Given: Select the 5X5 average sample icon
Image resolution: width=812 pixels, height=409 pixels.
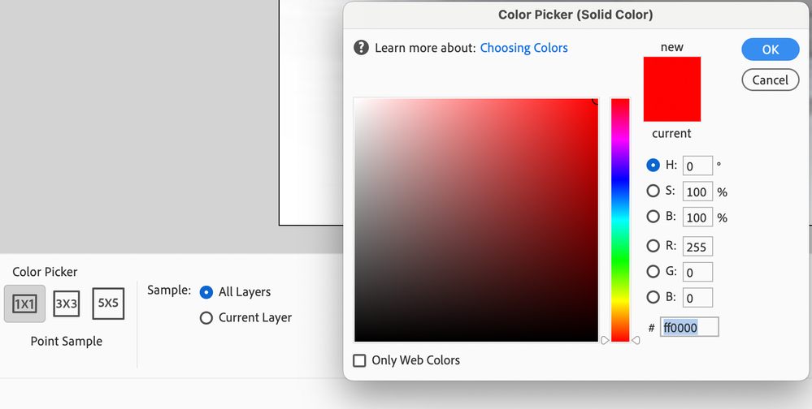Looking at the screenshot, I should 108,304.
